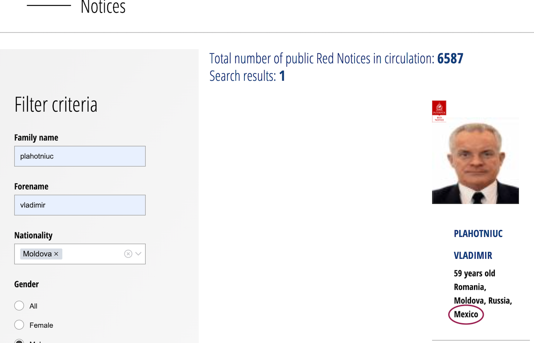Screen dimensions: 534x343
Task: Click the Forename input containing vladimir
Action: click(80, 205)
